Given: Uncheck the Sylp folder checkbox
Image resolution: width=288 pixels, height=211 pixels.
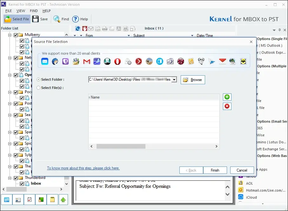Looking at the screenshot, I should 16,155.
